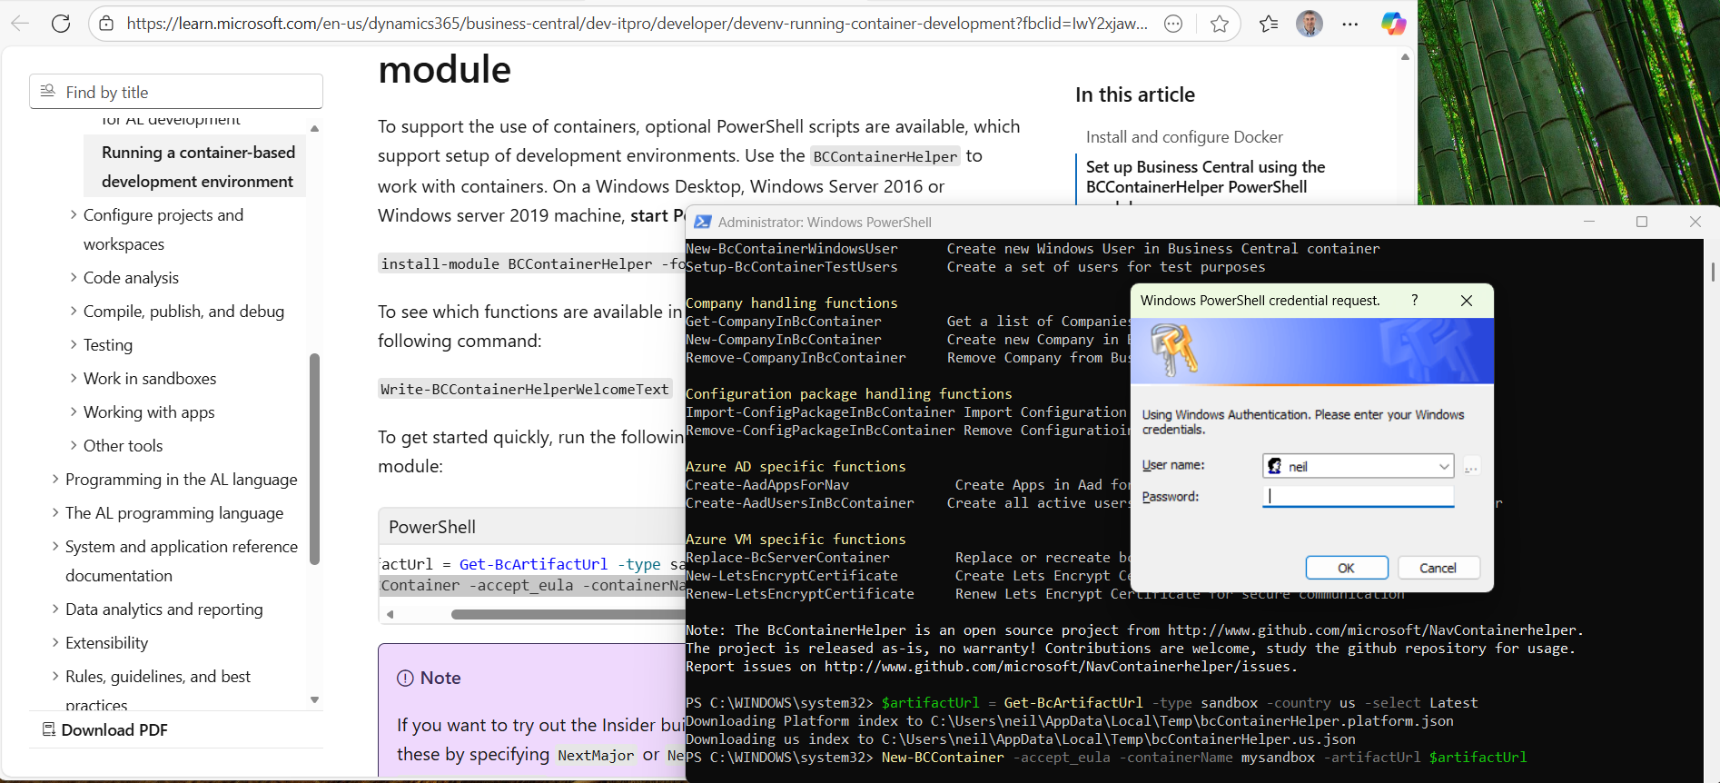Viewport: 1720px width, 783px height.
Task: Open the User name dropdown
Action: click(1443, 467)
